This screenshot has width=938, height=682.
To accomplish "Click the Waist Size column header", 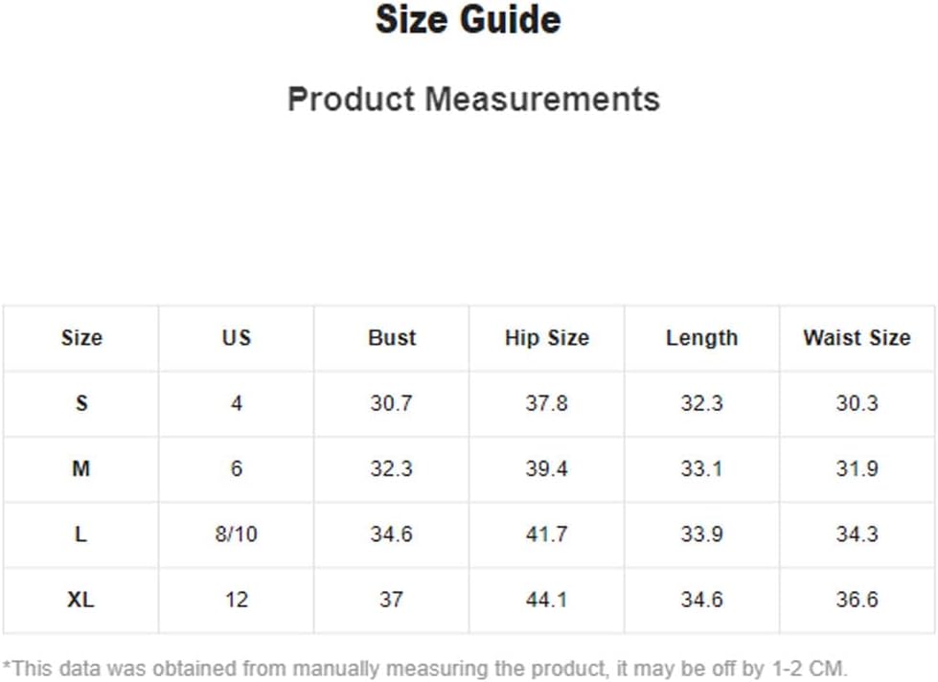I will (x=857, y=338).
